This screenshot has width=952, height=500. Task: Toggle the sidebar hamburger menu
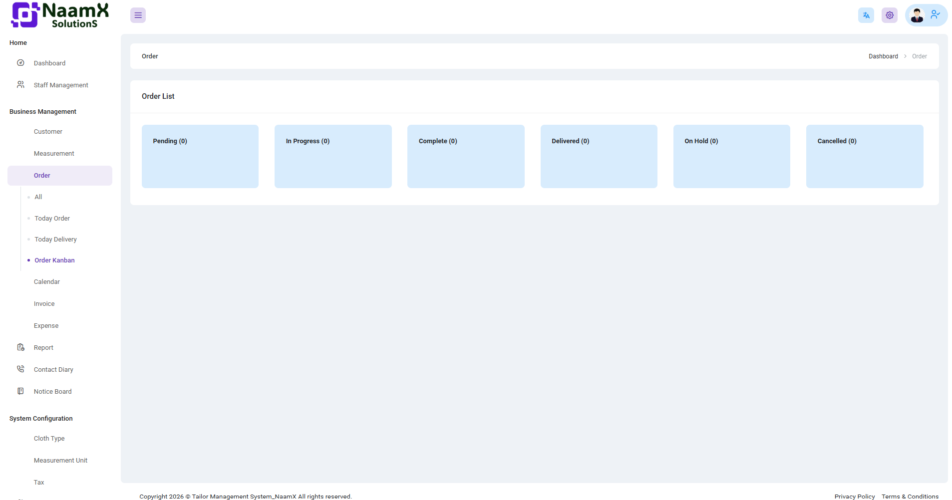coord(138,15)
